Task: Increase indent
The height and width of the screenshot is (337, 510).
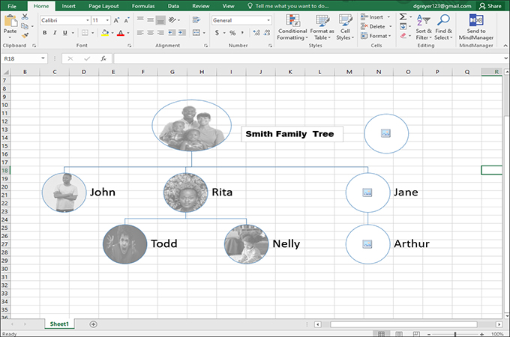Action: [x=182, y=33]
